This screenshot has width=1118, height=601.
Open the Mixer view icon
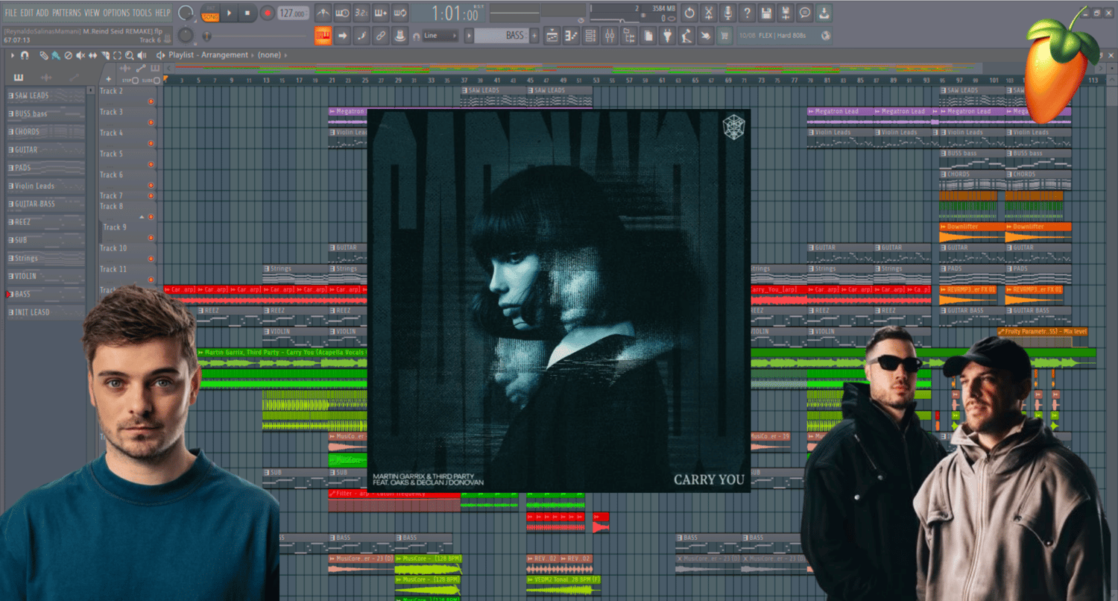coord(610,35)
